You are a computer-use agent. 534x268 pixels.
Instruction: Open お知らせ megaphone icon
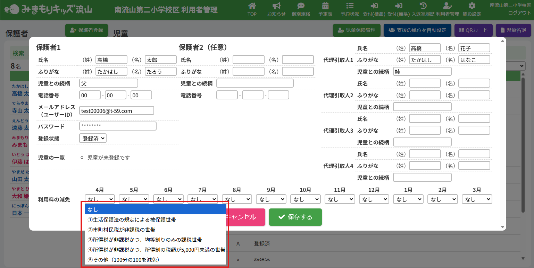coord(276,6)
